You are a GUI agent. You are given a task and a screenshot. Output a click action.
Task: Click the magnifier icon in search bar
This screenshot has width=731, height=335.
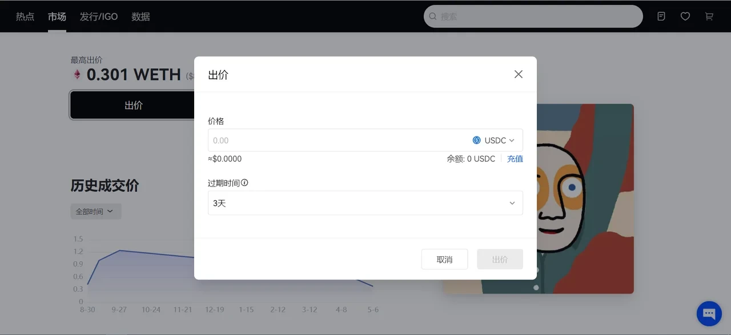pos(433,17)
